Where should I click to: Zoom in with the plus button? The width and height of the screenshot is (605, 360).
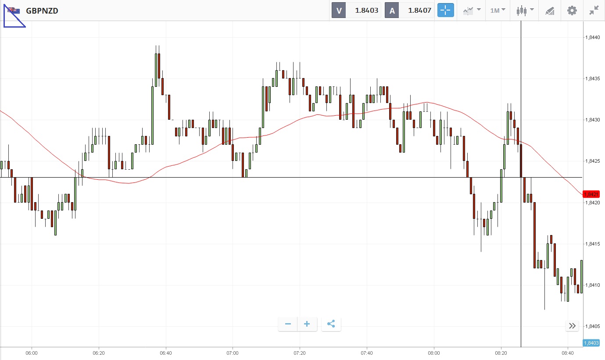pyautogui.click(x=307, y=324)
